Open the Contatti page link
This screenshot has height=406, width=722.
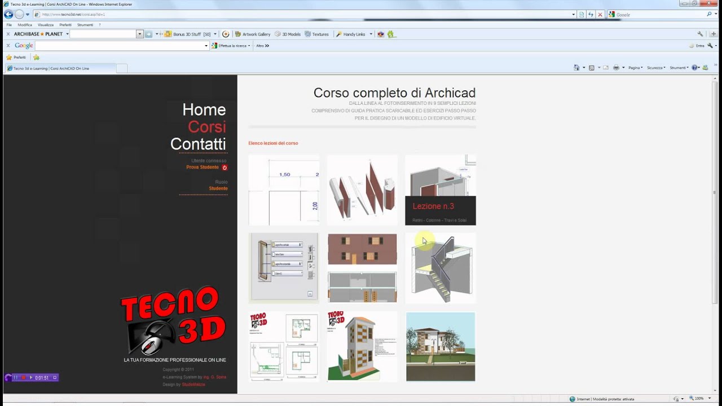pyautogui.click(x=198, y=144)
